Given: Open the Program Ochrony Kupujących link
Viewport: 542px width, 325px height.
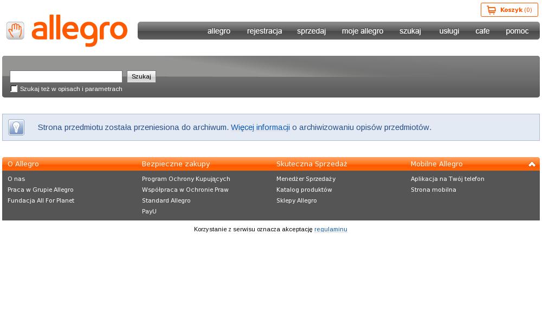Looking at the screenshot, I should coord(186,179).
